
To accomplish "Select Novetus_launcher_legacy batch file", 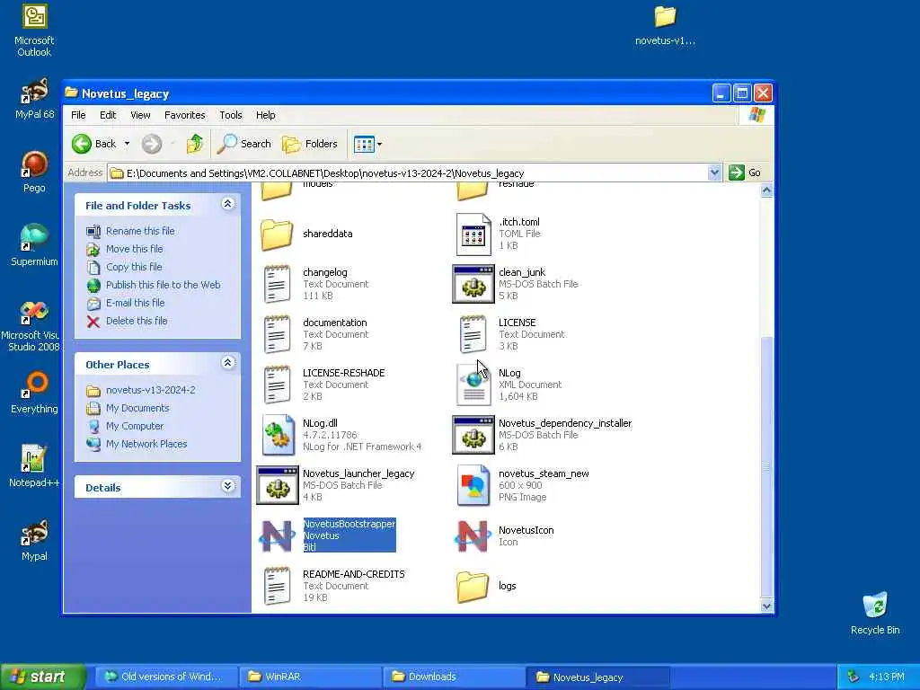I will 336,485.
